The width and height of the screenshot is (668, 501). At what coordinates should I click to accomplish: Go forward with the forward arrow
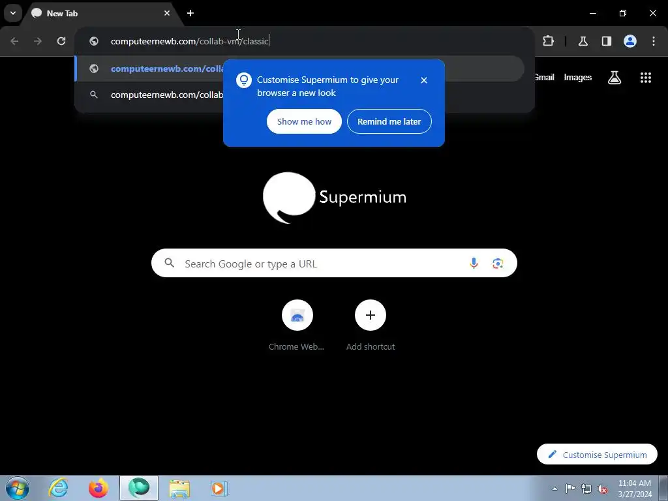tap(38, 41)
